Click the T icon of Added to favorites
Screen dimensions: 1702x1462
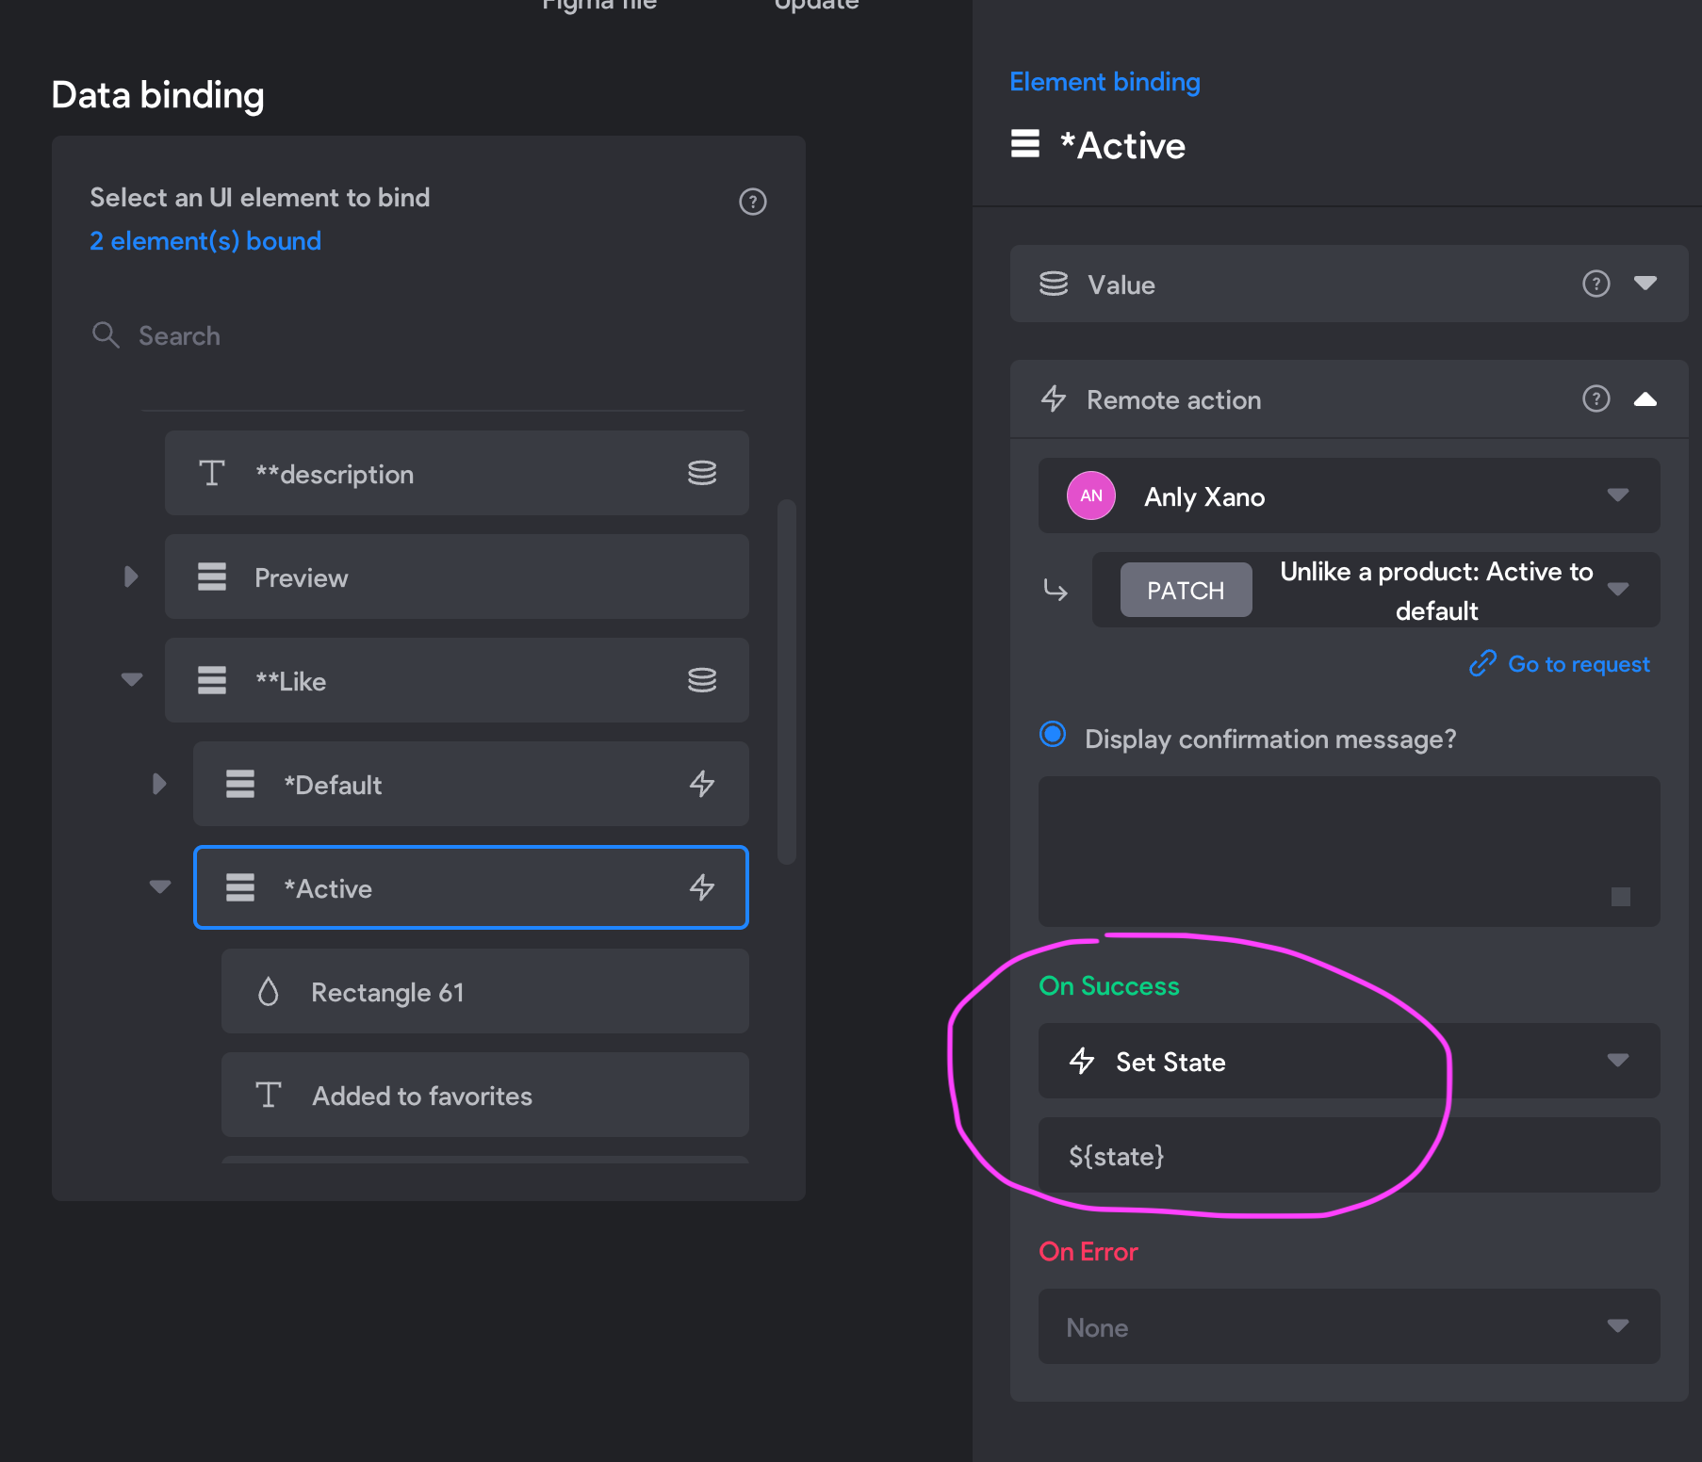(269, 1095)
